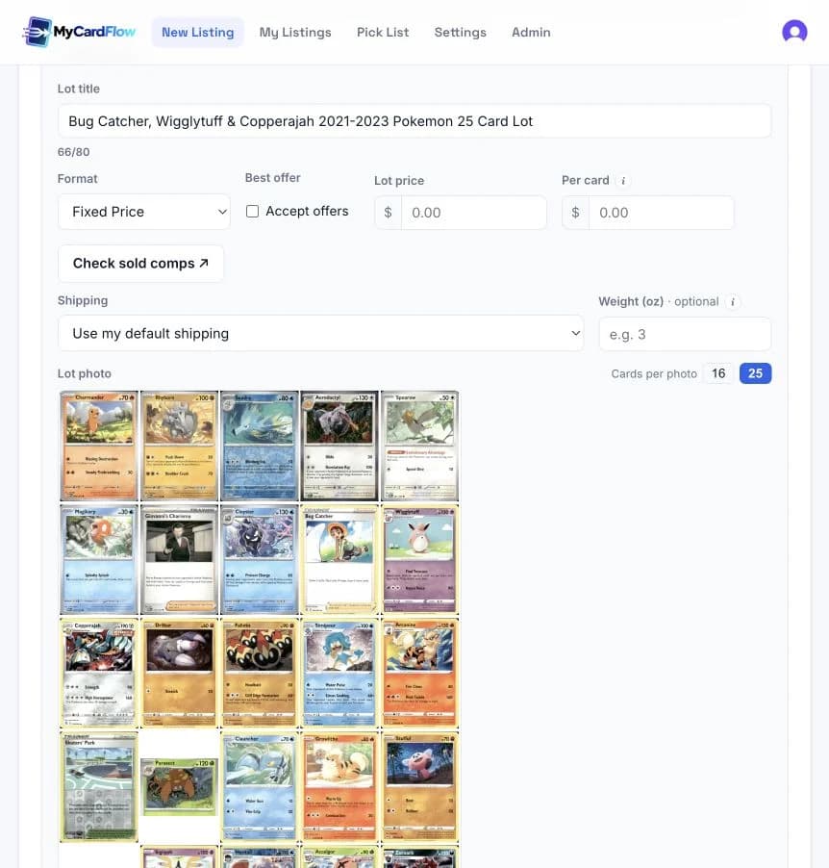Select the Growlithe card in the photo
The height and width of the screenshot is (868, 829).
[x=339, y=786]
